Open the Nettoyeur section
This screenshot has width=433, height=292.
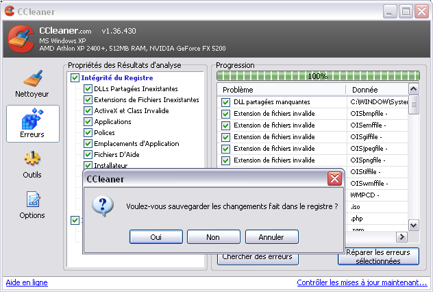32,84
